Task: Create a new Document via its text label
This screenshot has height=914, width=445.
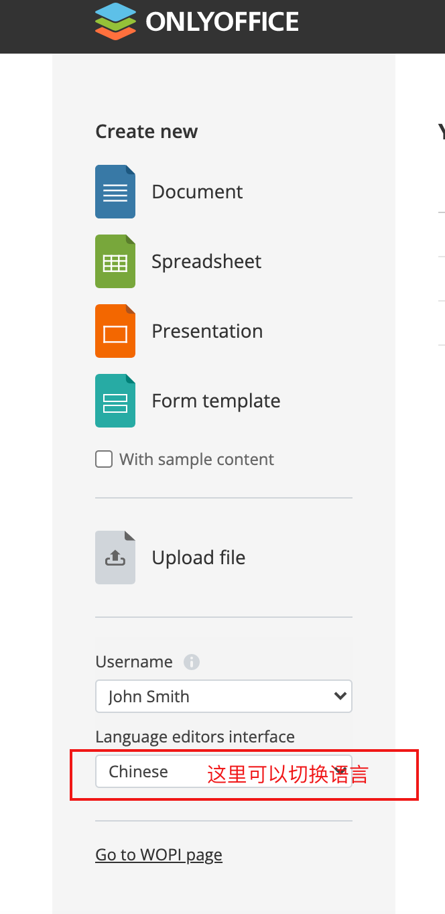Action: click(x=197, y=192)
